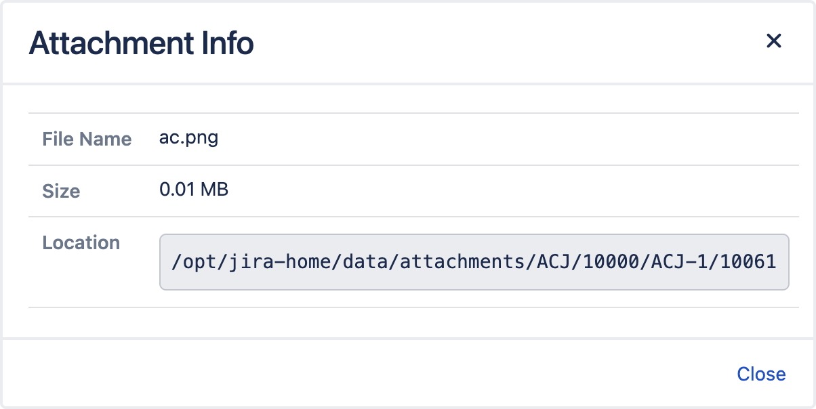Click the X icon to dismiss Attachment Info
The image size is (816, 409).
coord(774,41)
